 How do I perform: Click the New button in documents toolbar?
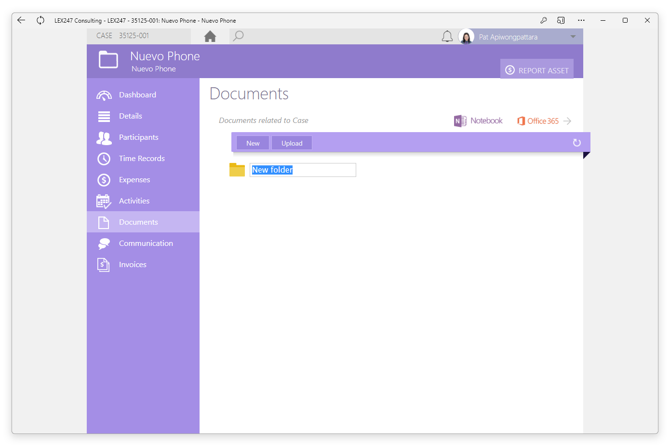pyautogui.click(x=253, y=143)
